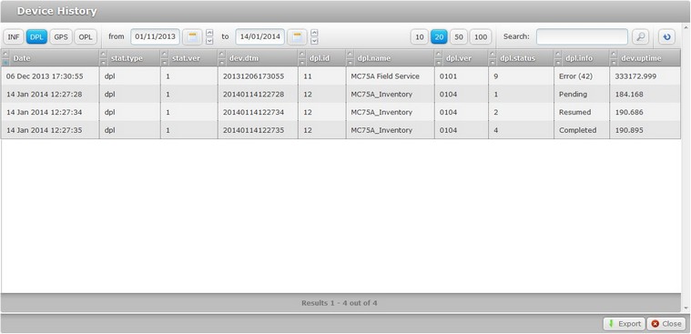Sort dpl.info column ascending arrow
The image size is (691, 334).
tap(558, 55)
